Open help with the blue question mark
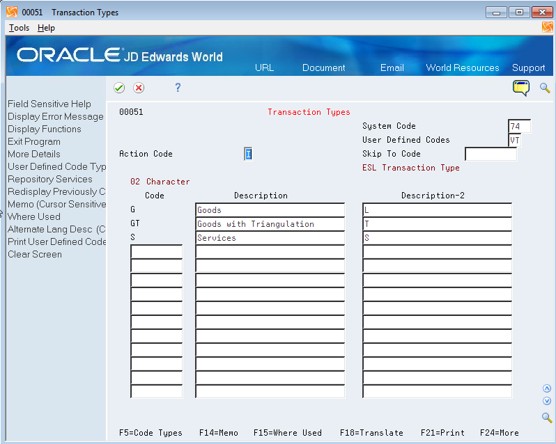This screenshot has height=444, width=556. [x=178, y=88]
